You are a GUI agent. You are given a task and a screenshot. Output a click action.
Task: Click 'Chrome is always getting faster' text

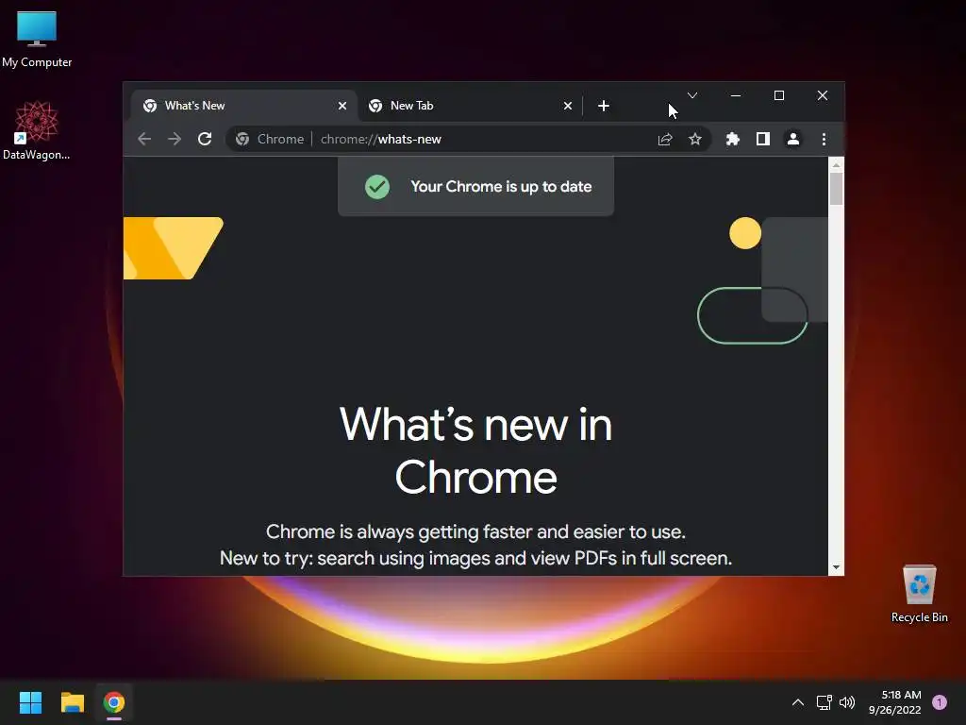point(475,531)
